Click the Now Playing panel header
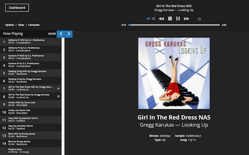249x155 pixels. 13,34
